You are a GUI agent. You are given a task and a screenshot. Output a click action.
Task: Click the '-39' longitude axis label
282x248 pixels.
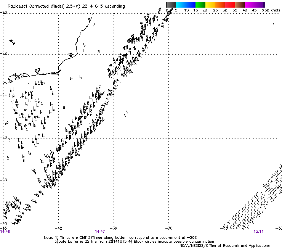tap(114, 228)
